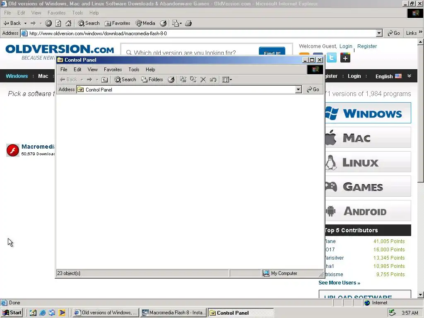The width and height of the screenshot is (424, 318).
Task: Open Help menu in Control Panel window
Action: pyautogui.click(x=150, y=70)
